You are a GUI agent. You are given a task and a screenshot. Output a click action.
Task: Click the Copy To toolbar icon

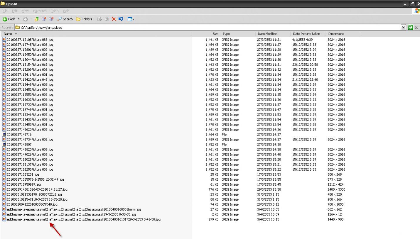pyautogui.click(x=107, y=19)
